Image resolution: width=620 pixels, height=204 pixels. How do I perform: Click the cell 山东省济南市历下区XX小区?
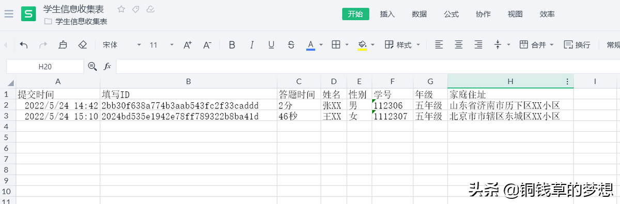coord(510,105)
